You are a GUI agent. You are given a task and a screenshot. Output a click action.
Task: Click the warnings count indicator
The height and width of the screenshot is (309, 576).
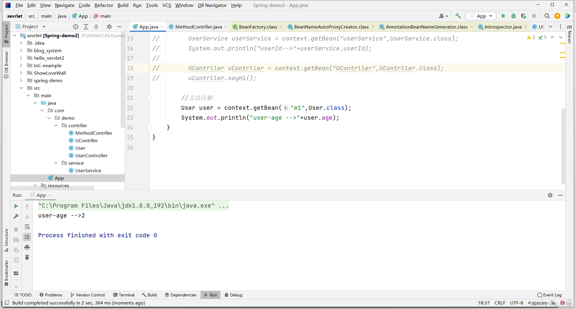[x=531, y=37]
